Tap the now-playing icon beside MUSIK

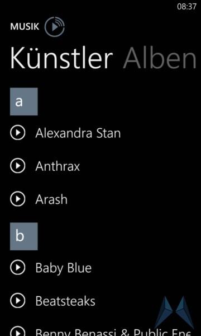(x=55, y=26)
